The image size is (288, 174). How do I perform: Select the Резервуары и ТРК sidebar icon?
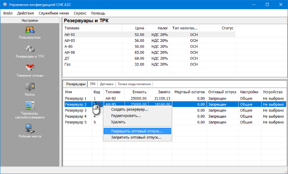[x=30, y=49]
